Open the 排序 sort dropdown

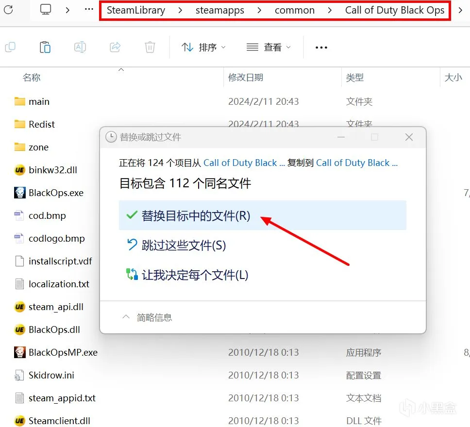pyautogui.click(x=203, y=47)
